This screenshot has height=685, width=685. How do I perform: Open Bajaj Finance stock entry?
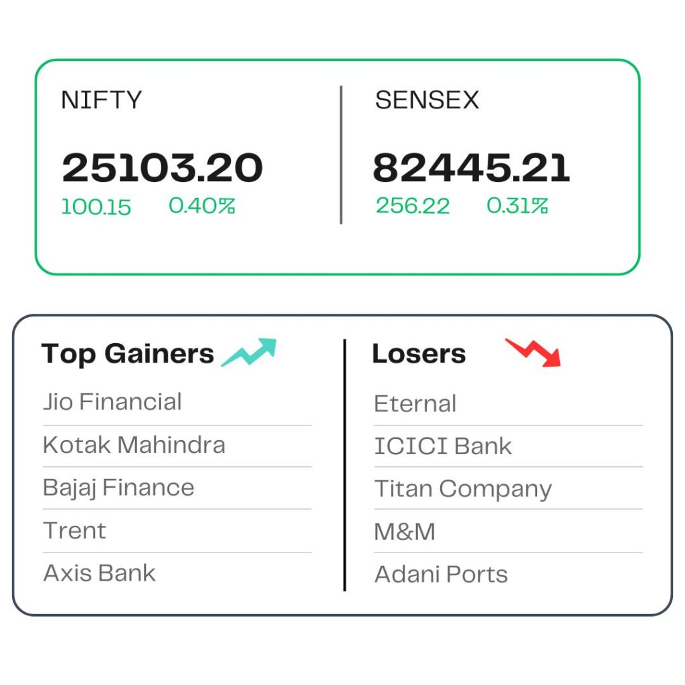[x=118, y=488]
